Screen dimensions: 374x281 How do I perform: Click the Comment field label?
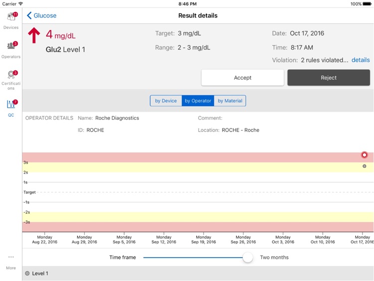point(210,118)
